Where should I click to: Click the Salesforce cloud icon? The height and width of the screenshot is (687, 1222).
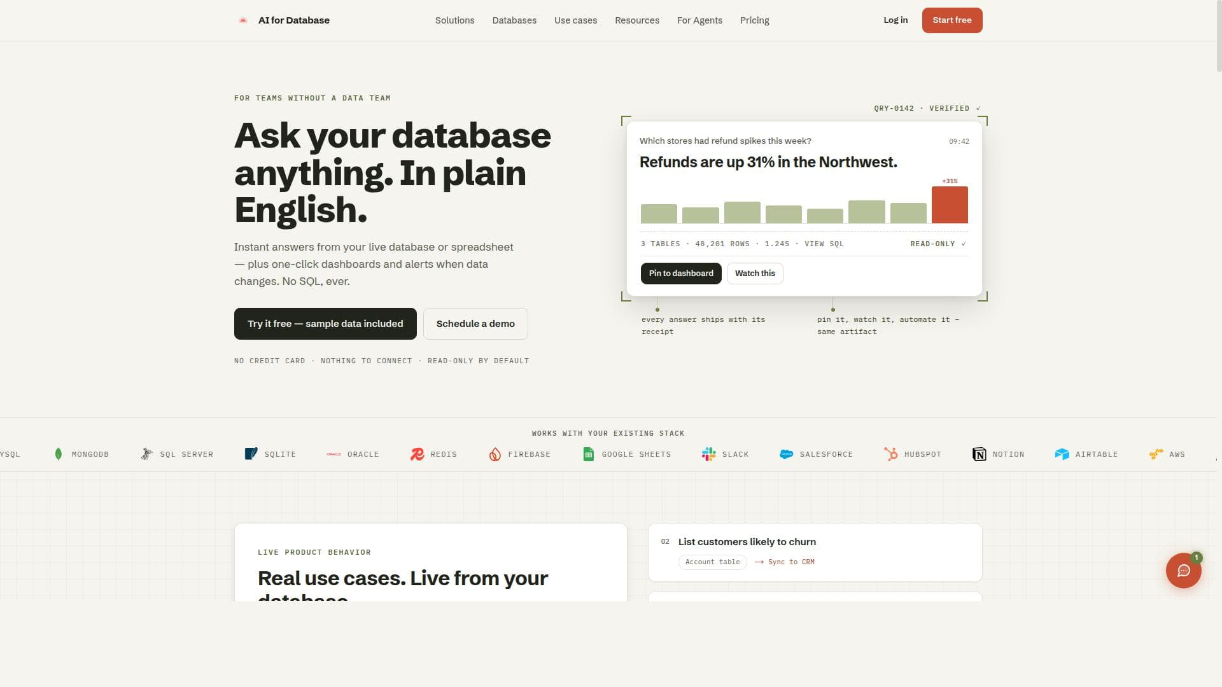click(x=786, y=454)
